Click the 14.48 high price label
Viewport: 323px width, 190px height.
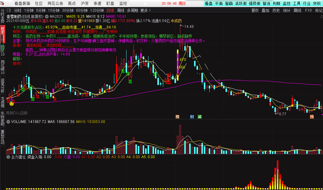point(189,26)
